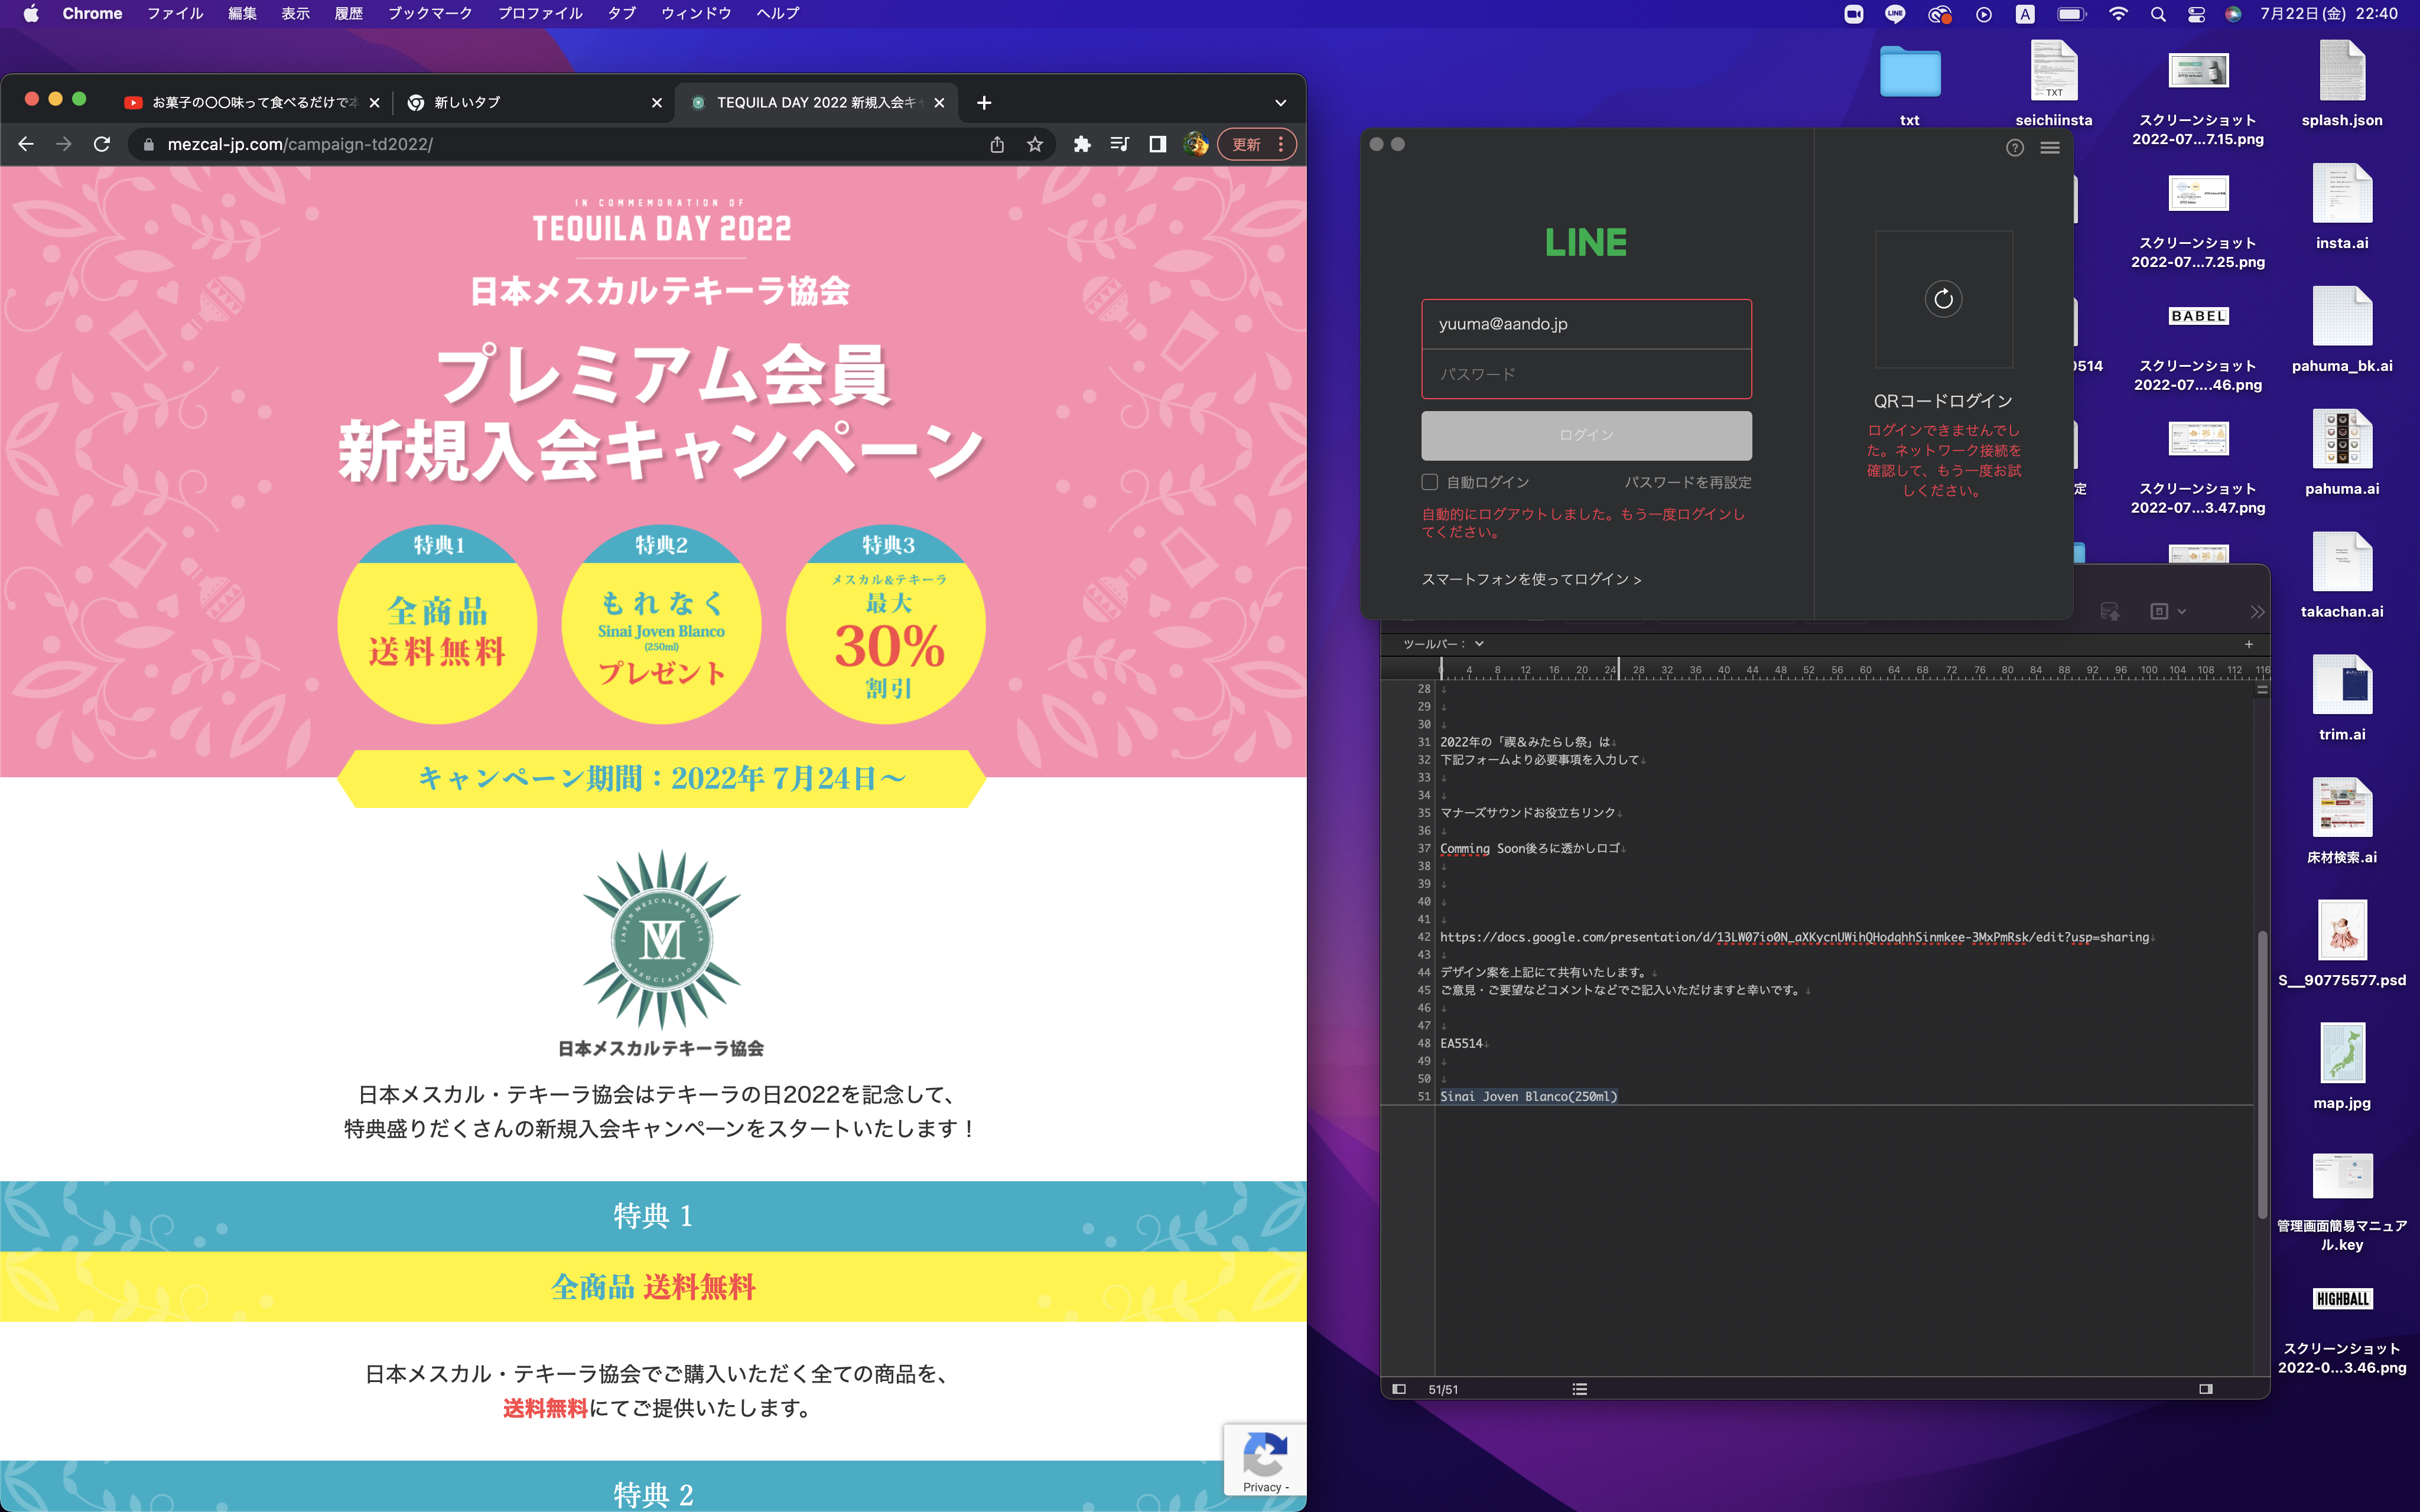This screenshot has width=2420, height=1512.
Task: Close the 新しいタブ tab
Action: click(657, 102)
